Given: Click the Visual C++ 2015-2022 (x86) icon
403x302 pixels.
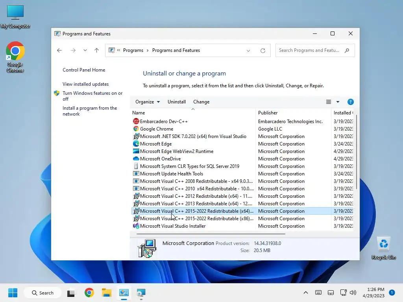Looking at the screenshot, I should point(136,218).
